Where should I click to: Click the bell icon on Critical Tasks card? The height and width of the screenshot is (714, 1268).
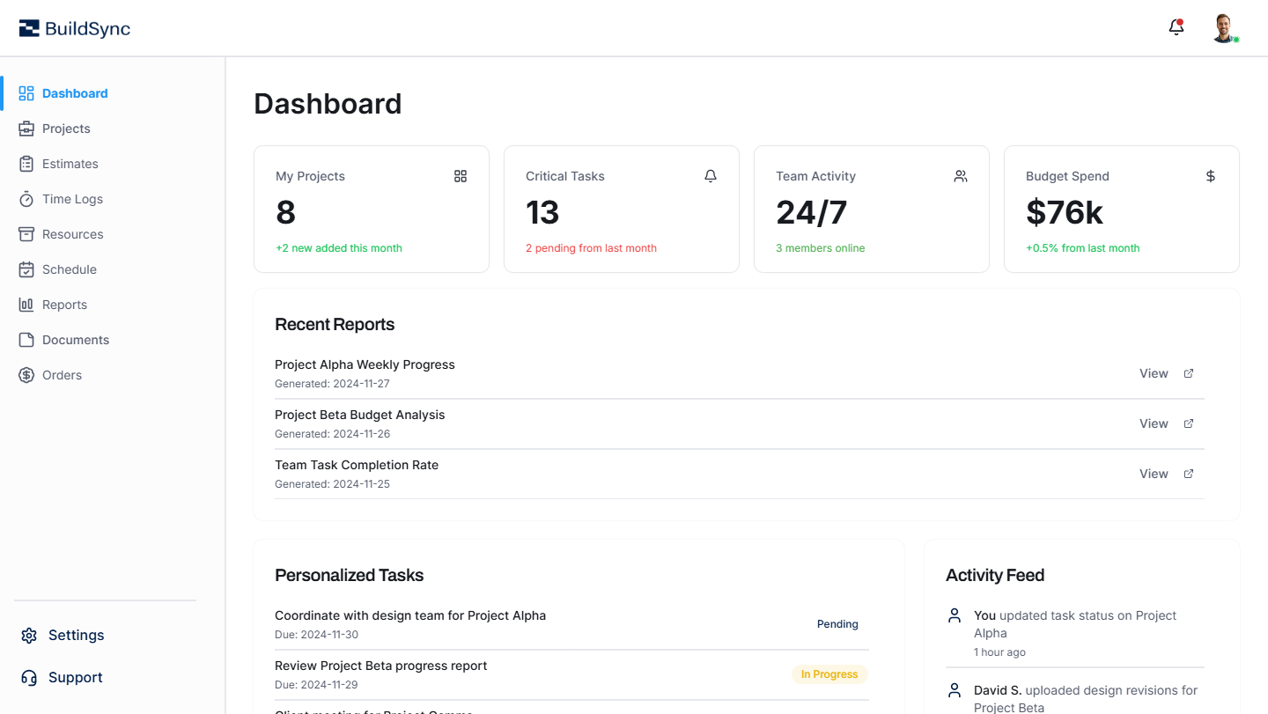pyautogui.click(x=711, y=175)
